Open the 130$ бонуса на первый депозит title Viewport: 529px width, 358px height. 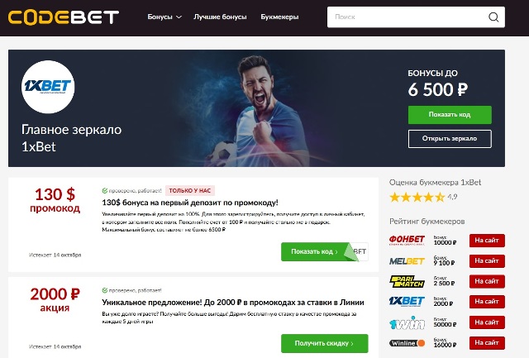(190, 203)
